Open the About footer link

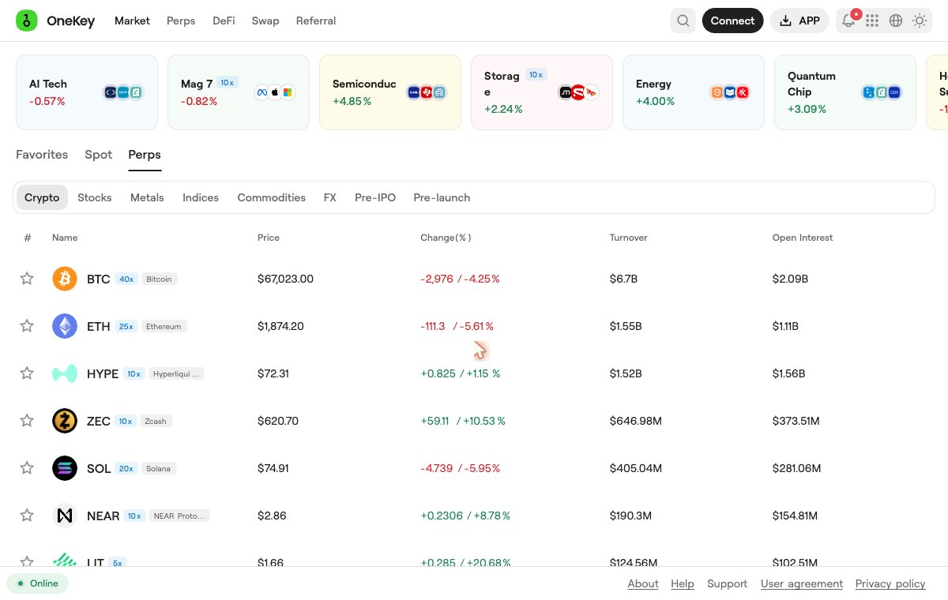pos(643,583)
